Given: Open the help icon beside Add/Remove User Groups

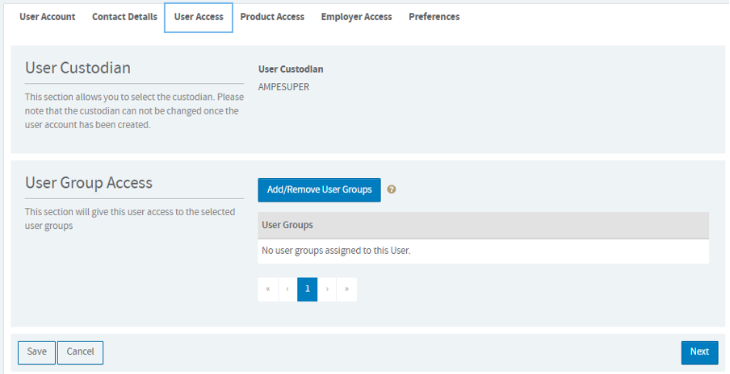Looking at the screenshot, I should click(x=392, y=189).
